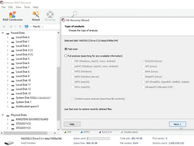This screenshot has width=194, height=146.
Task: Expand Local Disk 6 node
Action: 8,63
